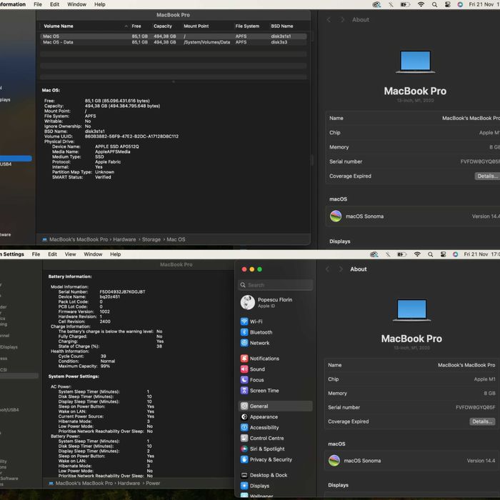Open Window menu in the upper menu bar
Image resolution: width=500 pixels, height=500 pixels.
(x=76, y=4)
